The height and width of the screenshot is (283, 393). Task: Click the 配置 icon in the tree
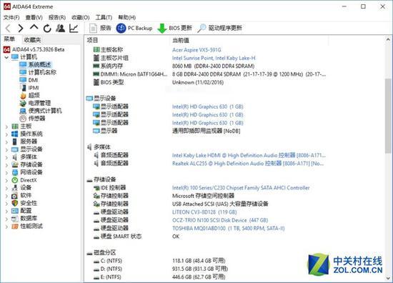[15, 211]
